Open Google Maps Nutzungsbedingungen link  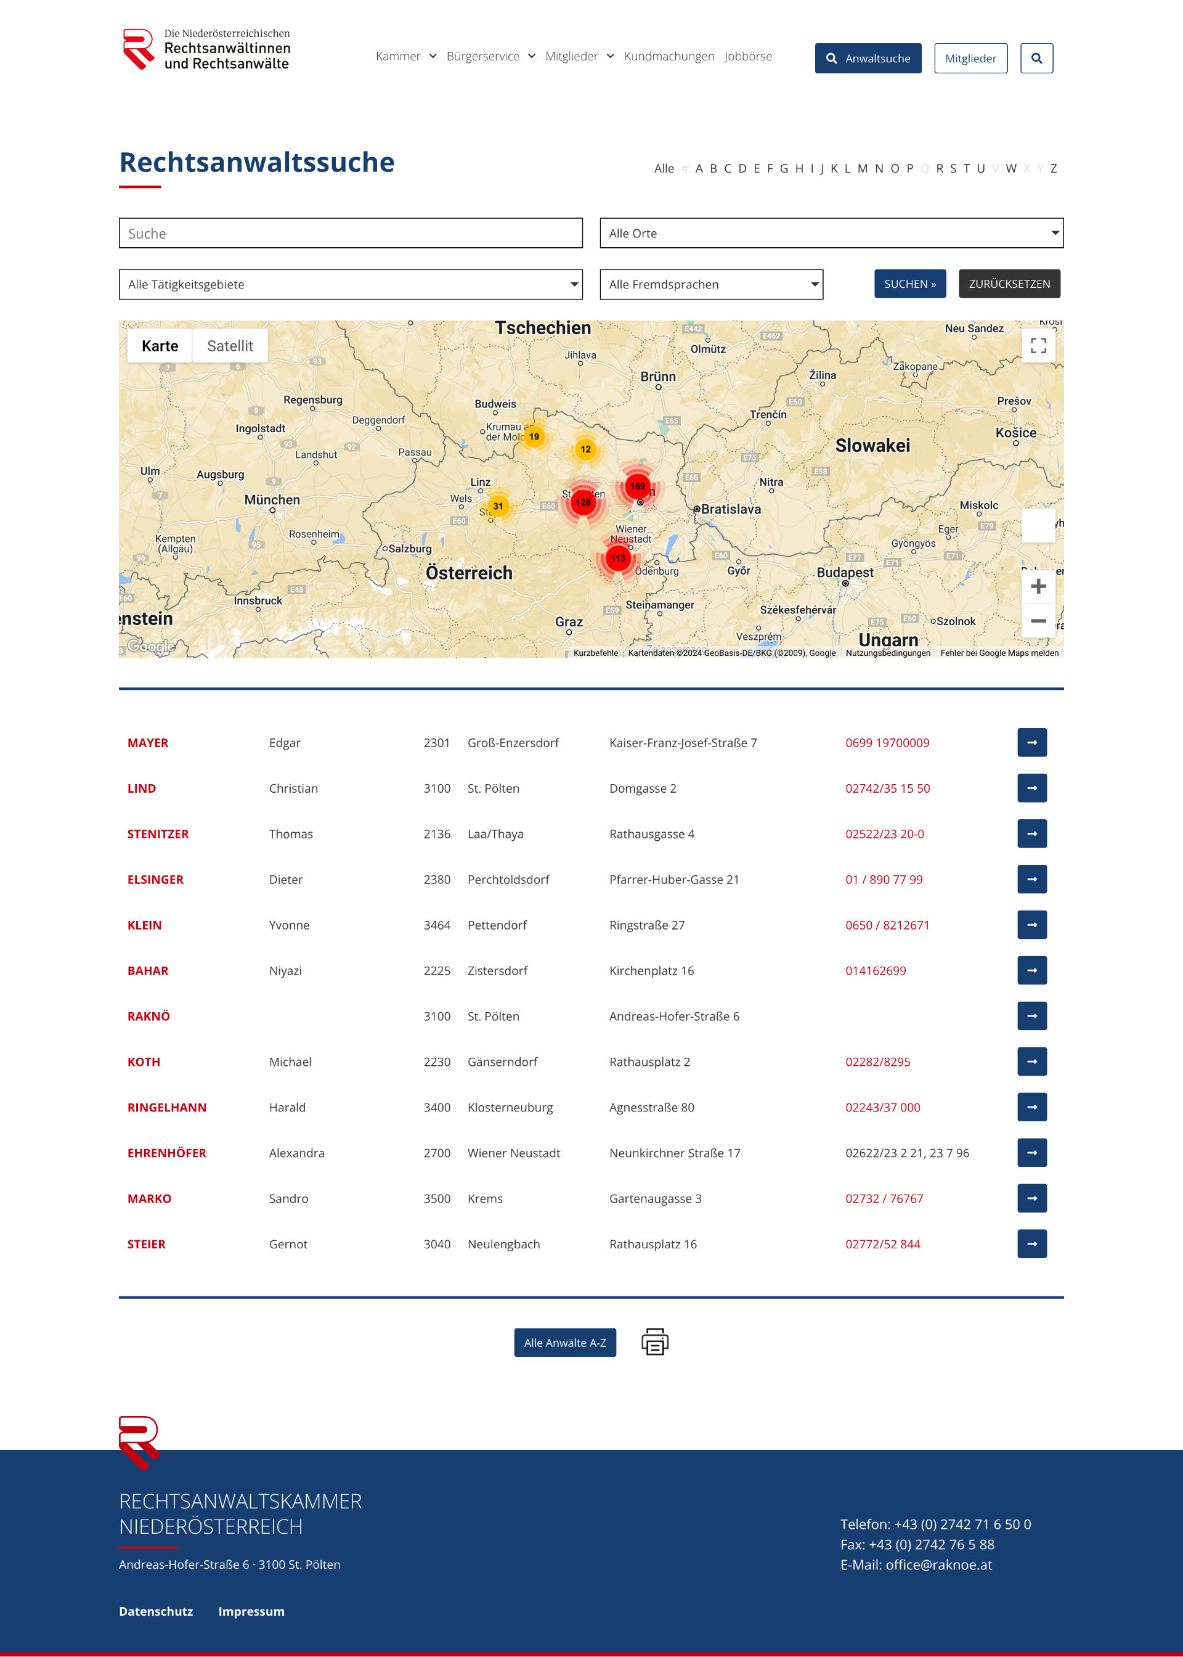[x=887, y=653]
